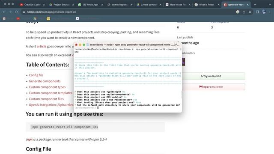Close the Creative Code tab
274x154 pixels.
[44, 5]
